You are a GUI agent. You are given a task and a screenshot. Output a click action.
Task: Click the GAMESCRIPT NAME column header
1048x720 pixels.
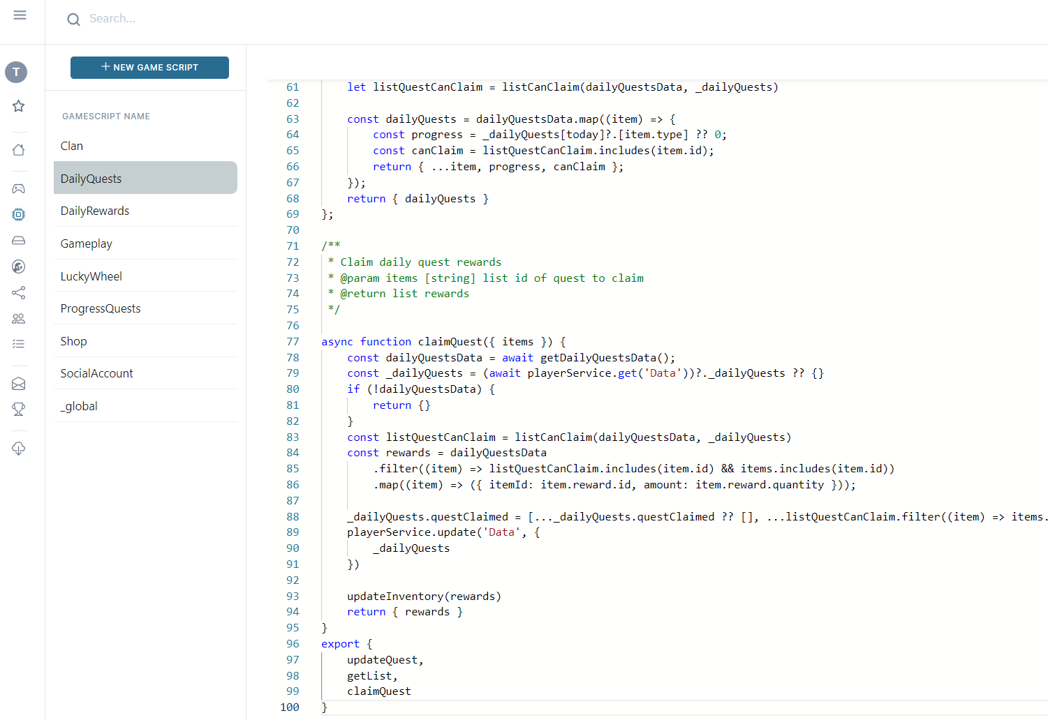(x=106, y=117)
